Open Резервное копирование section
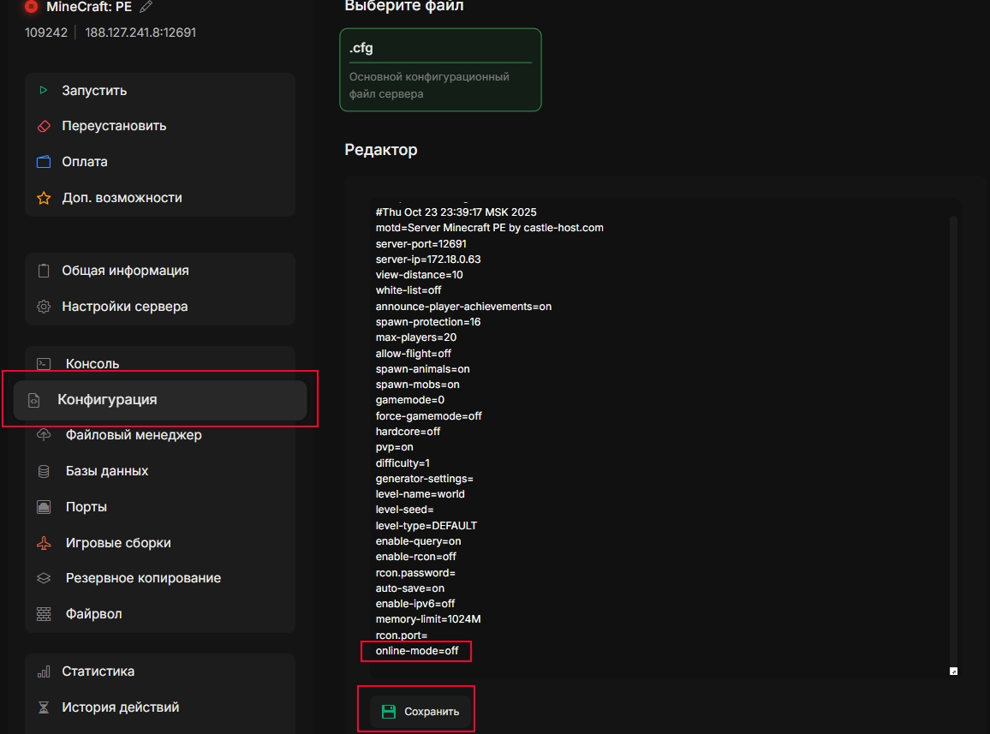 pyautogui.click(x=143, y=578)
